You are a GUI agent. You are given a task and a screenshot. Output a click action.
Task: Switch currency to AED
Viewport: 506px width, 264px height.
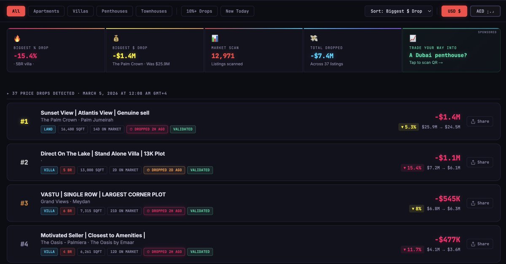coord(485,11)
